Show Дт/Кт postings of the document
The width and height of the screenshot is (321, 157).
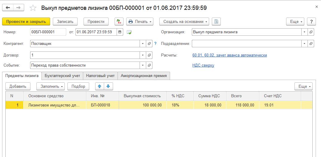[119, 21]
